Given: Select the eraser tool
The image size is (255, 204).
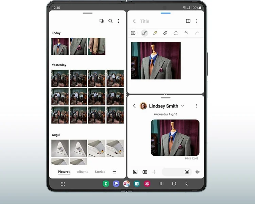Looking at the screenshot, I should click(165, 33).
